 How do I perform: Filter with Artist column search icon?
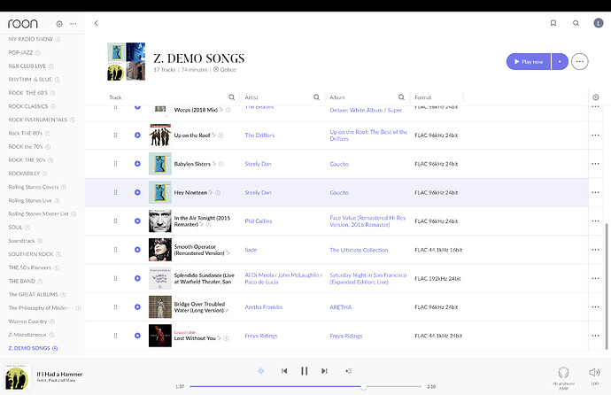tap(316, 97)
